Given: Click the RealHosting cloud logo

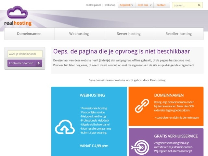Looking at the screenshot, I should [x=18, y=16].
